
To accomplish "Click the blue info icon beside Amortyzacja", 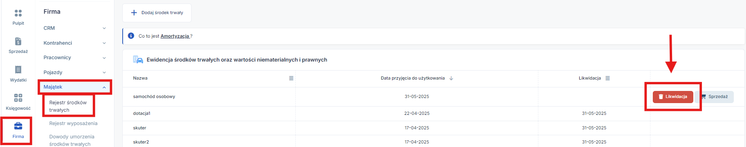I will (x=131, y=36).
